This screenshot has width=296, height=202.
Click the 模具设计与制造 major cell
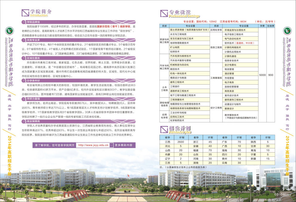pos(189,78)
